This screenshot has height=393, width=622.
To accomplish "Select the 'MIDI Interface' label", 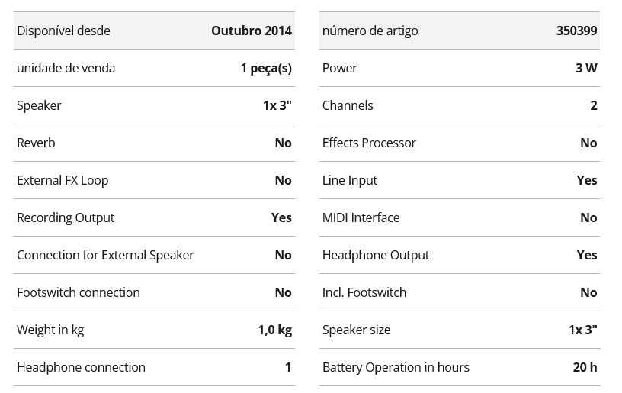I will (x=361, y=217).
